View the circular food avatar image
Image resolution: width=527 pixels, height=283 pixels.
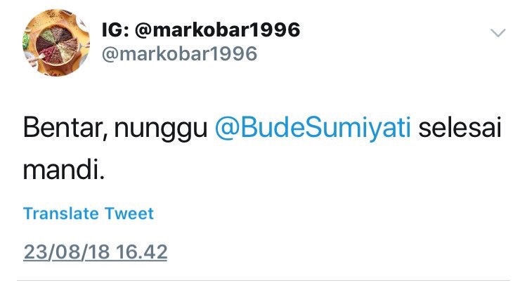56,43
